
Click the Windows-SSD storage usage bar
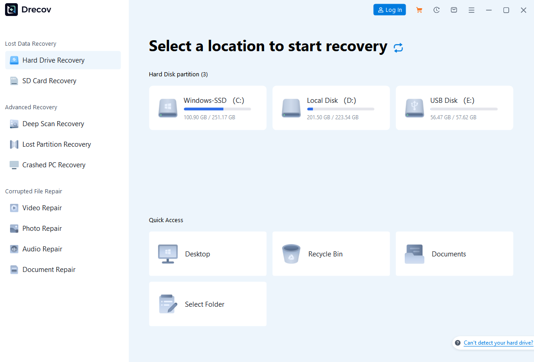click(x=217, y=109)
